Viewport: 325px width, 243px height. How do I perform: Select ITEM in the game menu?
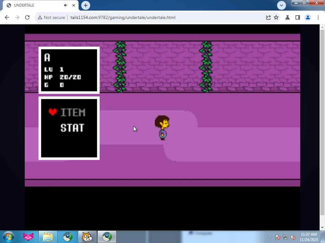[x=73, y=113]
